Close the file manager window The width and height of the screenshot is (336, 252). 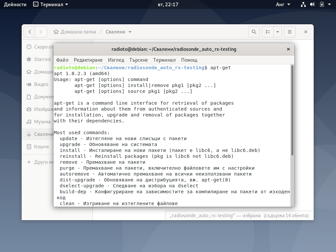[x=306, y=32]
